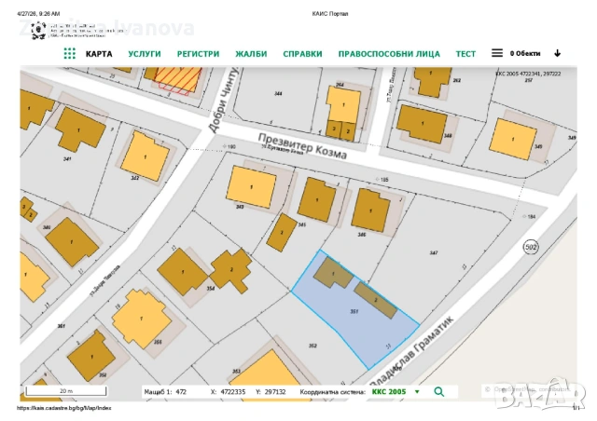597x421 pixels.
Task: Click the 0 Обекти objects counter
Action: coord(525,54)
